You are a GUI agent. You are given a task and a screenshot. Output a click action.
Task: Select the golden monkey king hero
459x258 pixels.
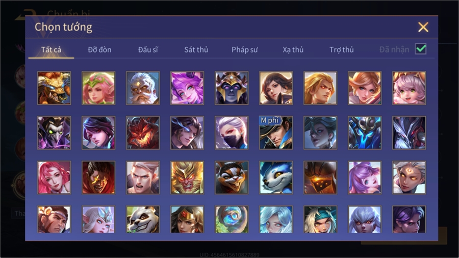click(187, 177)
